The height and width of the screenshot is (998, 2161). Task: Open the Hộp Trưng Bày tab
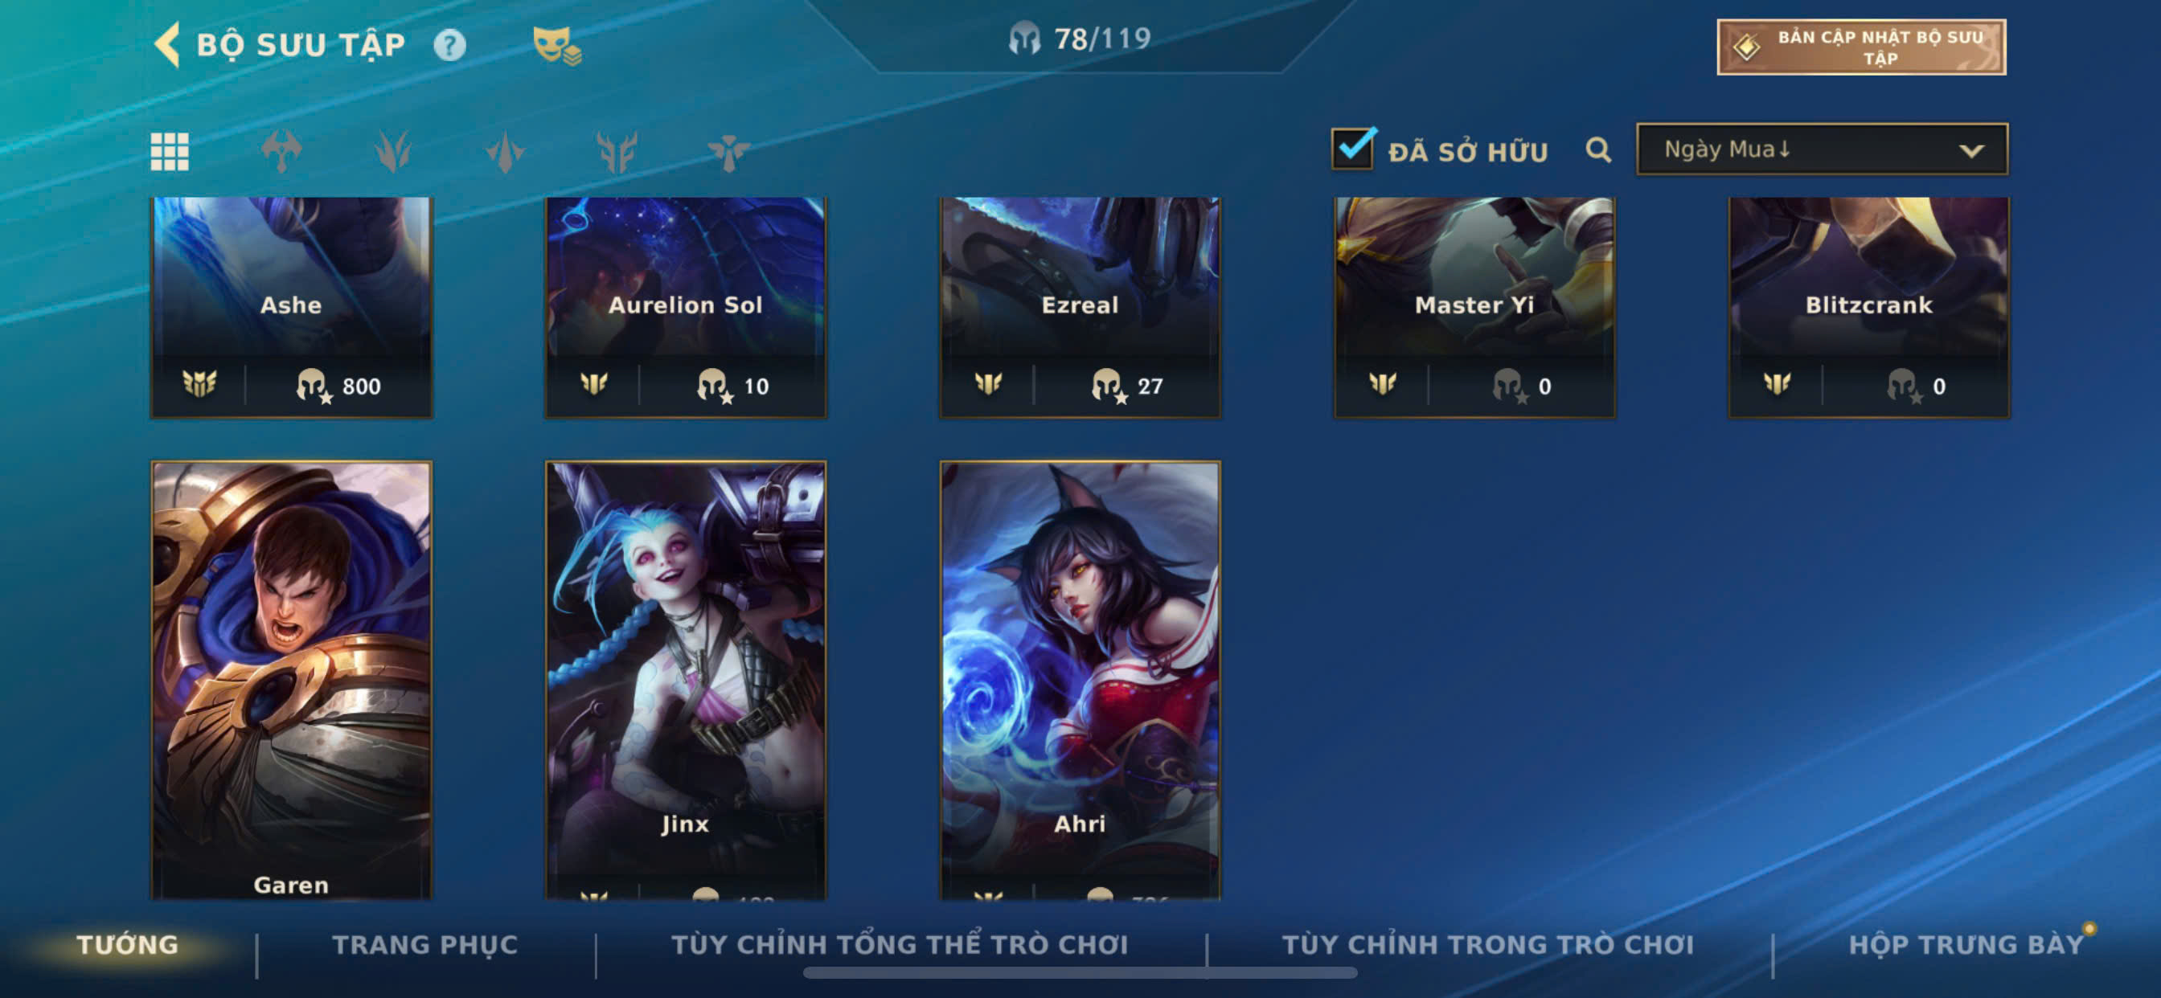[1966, 944]
